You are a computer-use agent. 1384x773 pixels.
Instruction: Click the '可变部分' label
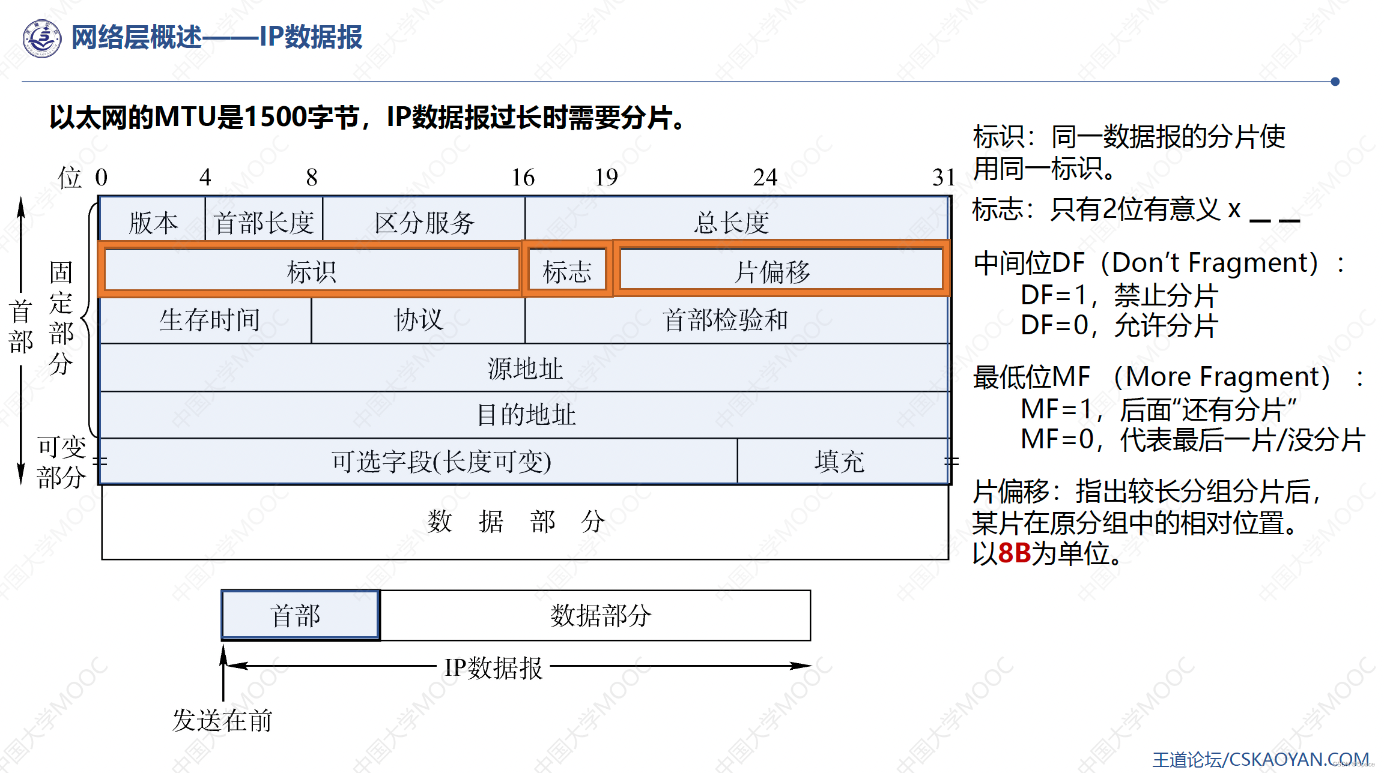pyautogui.click(x=61, y=462)
